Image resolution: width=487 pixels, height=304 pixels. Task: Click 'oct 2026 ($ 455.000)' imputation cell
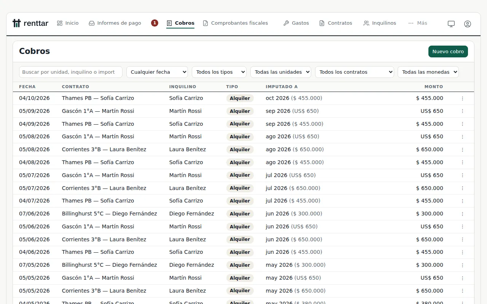click(294, 98)
